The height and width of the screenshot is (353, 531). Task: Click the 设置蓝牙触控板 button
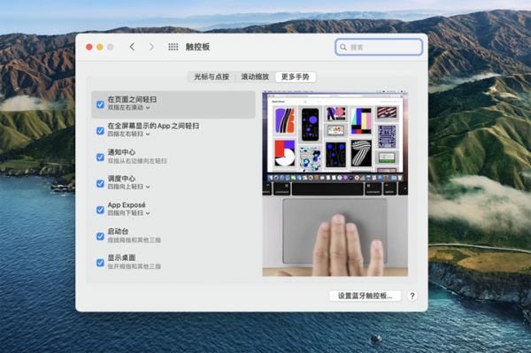click(x=365, y=295)
